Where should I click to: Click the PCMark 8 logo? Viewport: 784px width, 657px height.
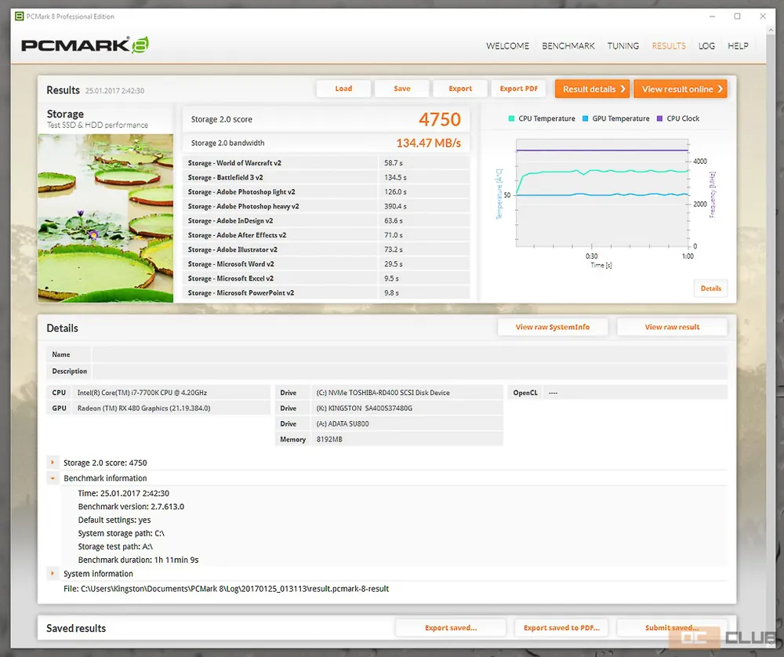(85, 45)
